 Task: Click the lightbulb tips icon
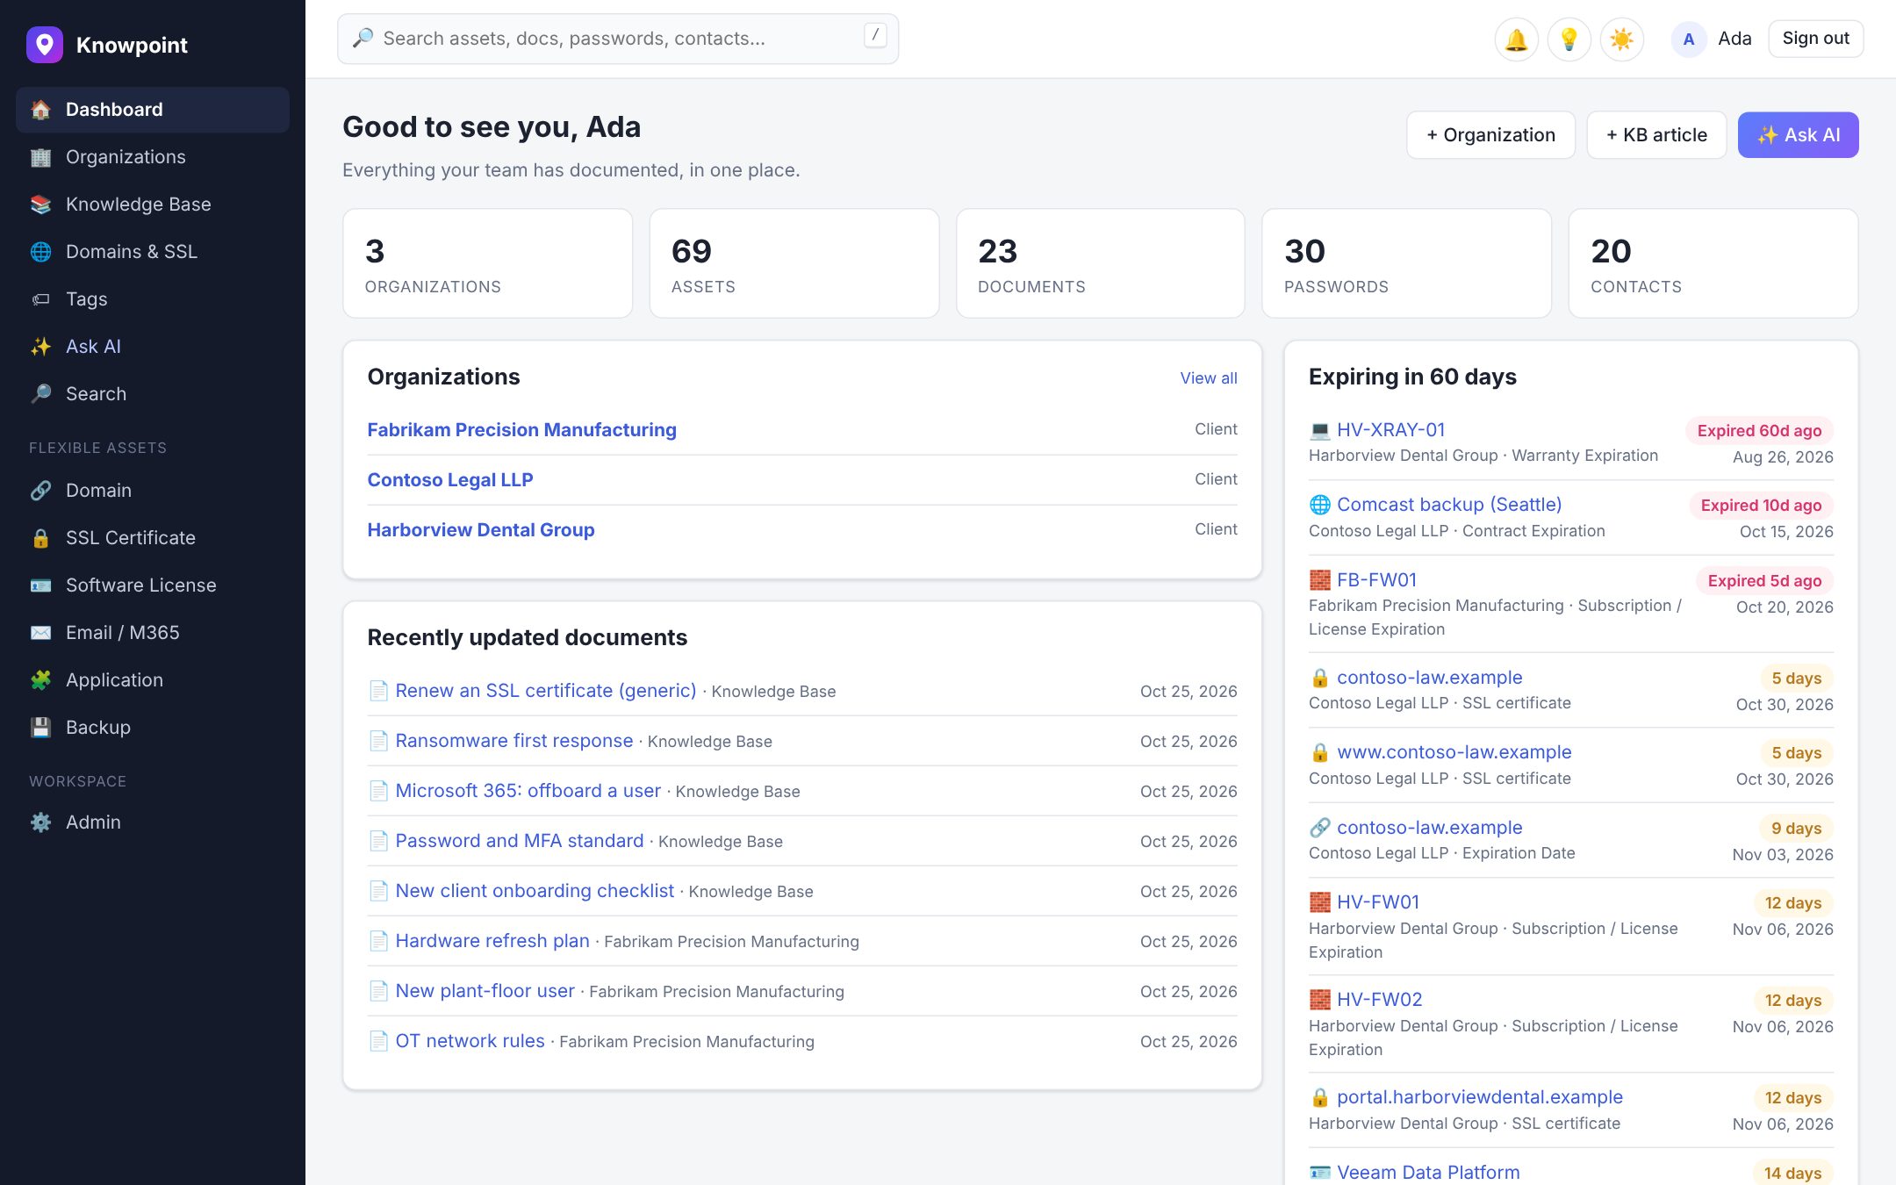pos(1569,39)
